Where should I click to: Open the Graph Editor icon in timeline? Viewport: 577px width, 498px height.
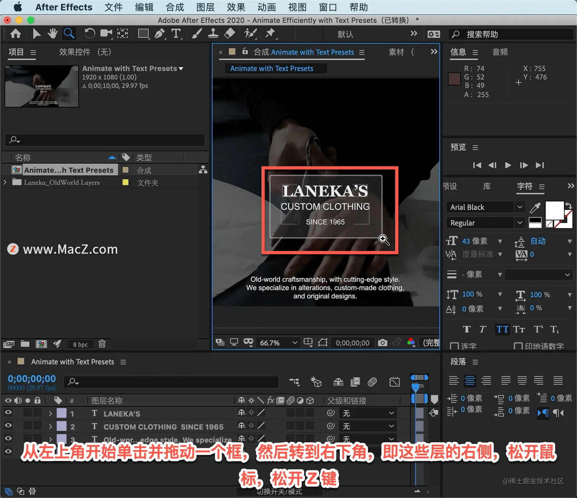(x=395, y=382)
